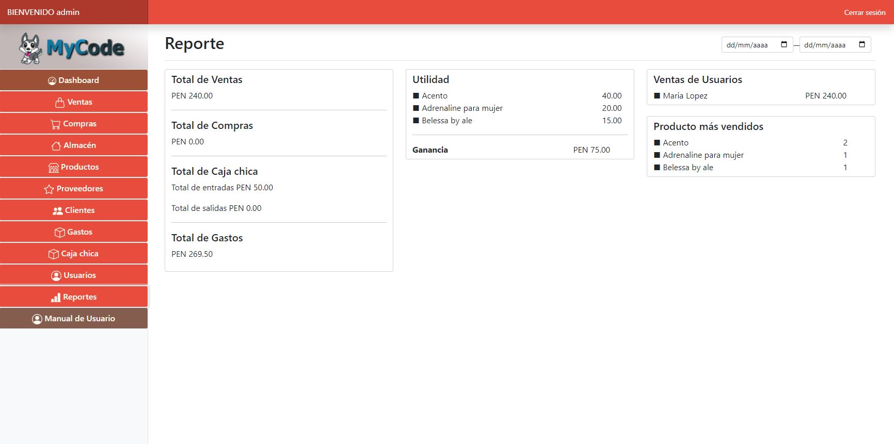This screenshot has height=444, width=894.
Task: Click the Dashboard gauge icon
Action: pyautogui.click(x=52, y=80)
